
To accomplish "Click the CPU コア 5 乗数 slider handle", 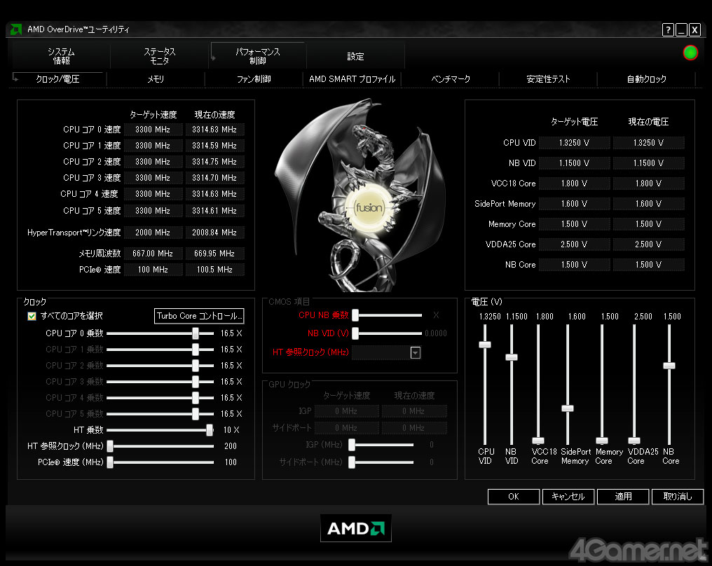I will [196, 414].
